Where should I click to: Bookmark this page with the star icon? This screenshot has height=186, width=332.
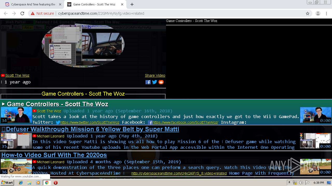[x=308, y=13]
